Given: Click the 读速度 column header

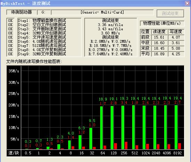Looking at the screenshot, I should (159, 32).
